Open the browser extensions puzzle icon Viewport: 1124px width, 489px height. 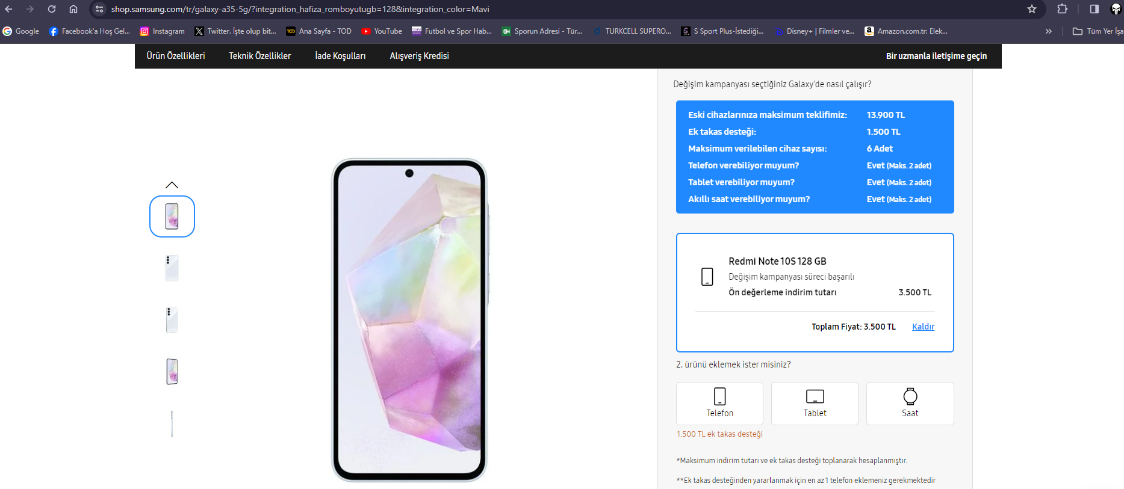point(1063,9)
